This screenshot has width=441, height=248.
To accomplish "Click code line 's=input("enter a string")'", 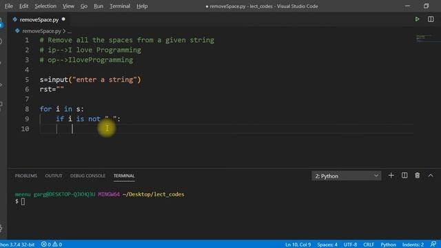I will pyautogui.click(x=90, y=80).
